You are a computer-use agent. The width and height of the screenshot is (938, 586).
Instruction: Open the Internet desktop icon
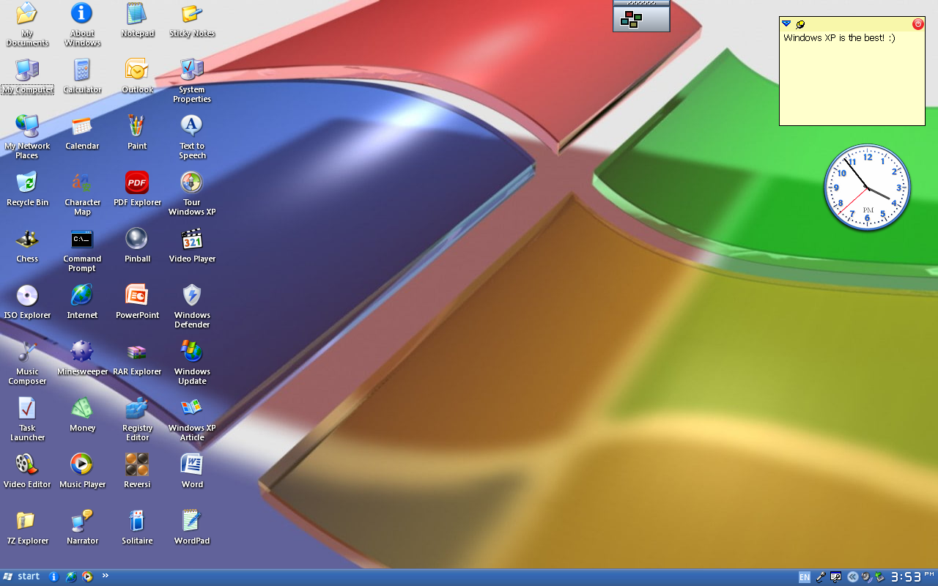[82, 301]
